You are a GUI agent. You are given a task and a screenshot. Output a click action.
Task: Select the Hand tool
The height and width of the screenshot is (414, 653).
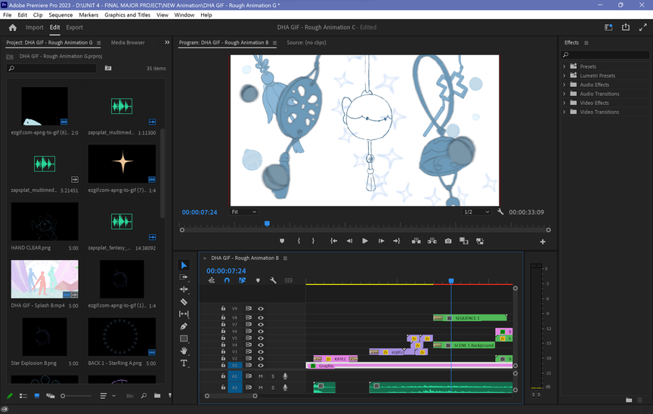(x=184, y=351)
